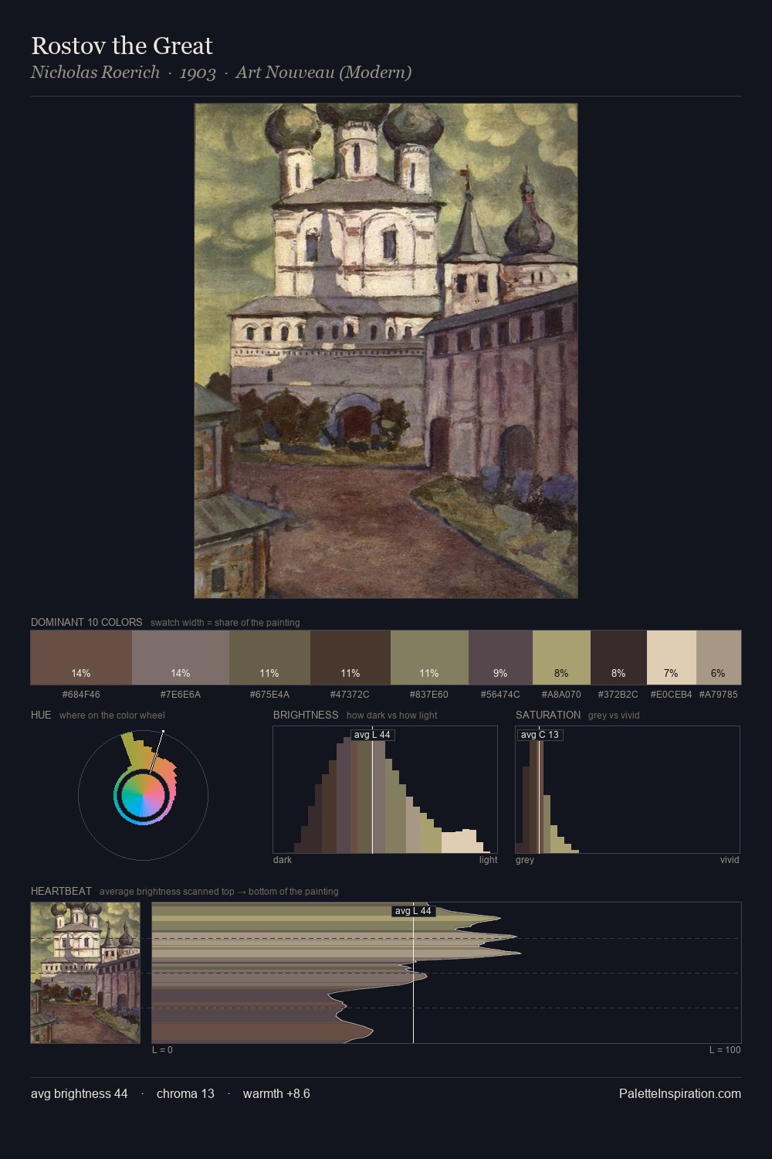The width and height of the screenshot is (772, 1159).
Task: Click the hex code text #684F46
Action: click(x=81, y=695)
